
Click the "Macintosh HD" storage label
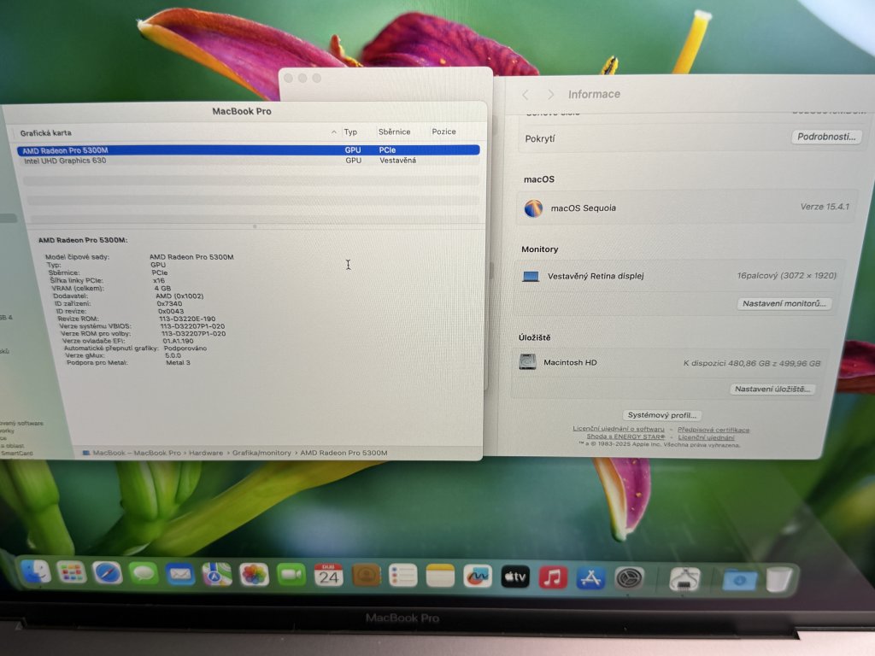(x=570, y=362)
